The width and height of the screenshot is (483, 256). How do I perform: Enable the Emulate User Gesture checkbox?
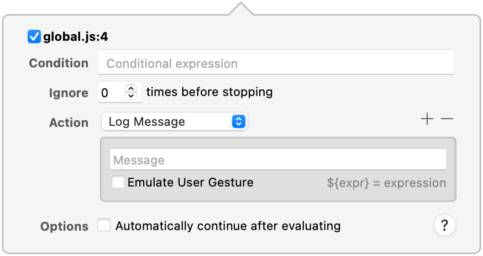(118, 183)
